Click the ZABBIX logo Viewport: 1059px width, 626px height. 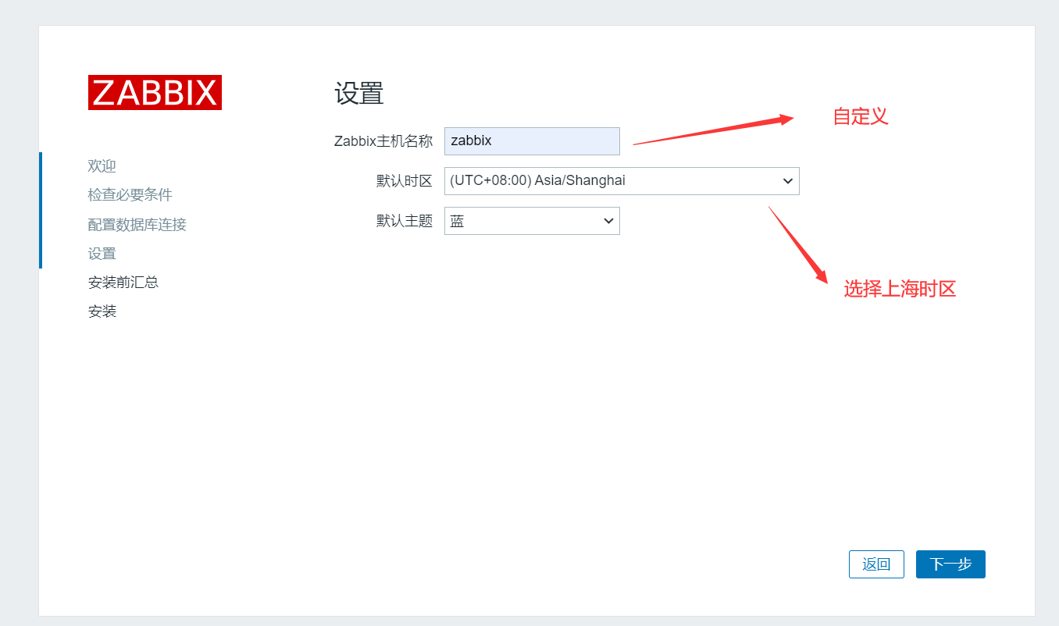[x=155, y=92]
